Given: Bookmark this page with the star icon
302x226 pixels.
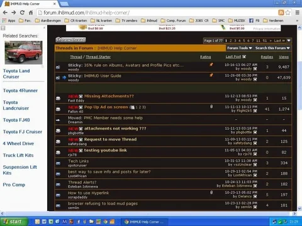Looking at the screenshot, I should [x=288, y=13].
